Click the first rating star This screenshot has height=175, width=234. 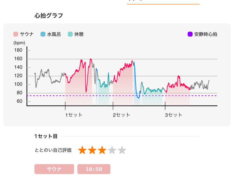(x=82, y=150)
